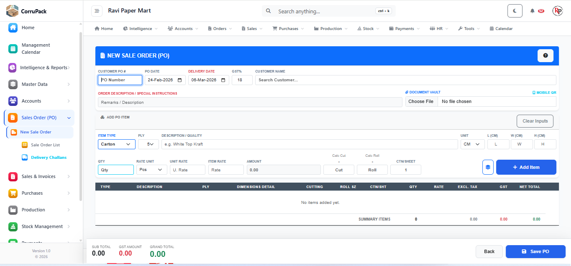
Task: Click the Clear Inputs button
Action: coord(535,121)
